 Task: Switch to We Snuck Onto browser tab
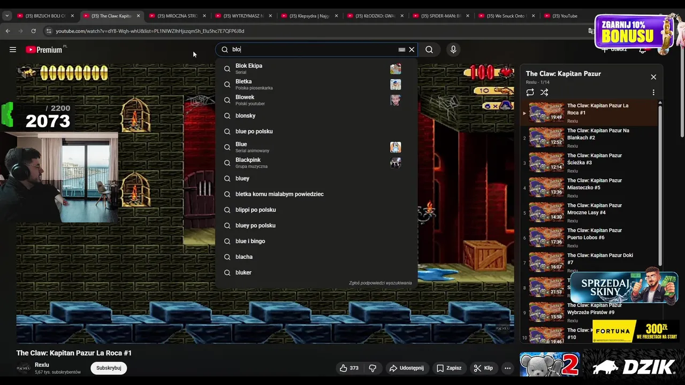[506, 16]
